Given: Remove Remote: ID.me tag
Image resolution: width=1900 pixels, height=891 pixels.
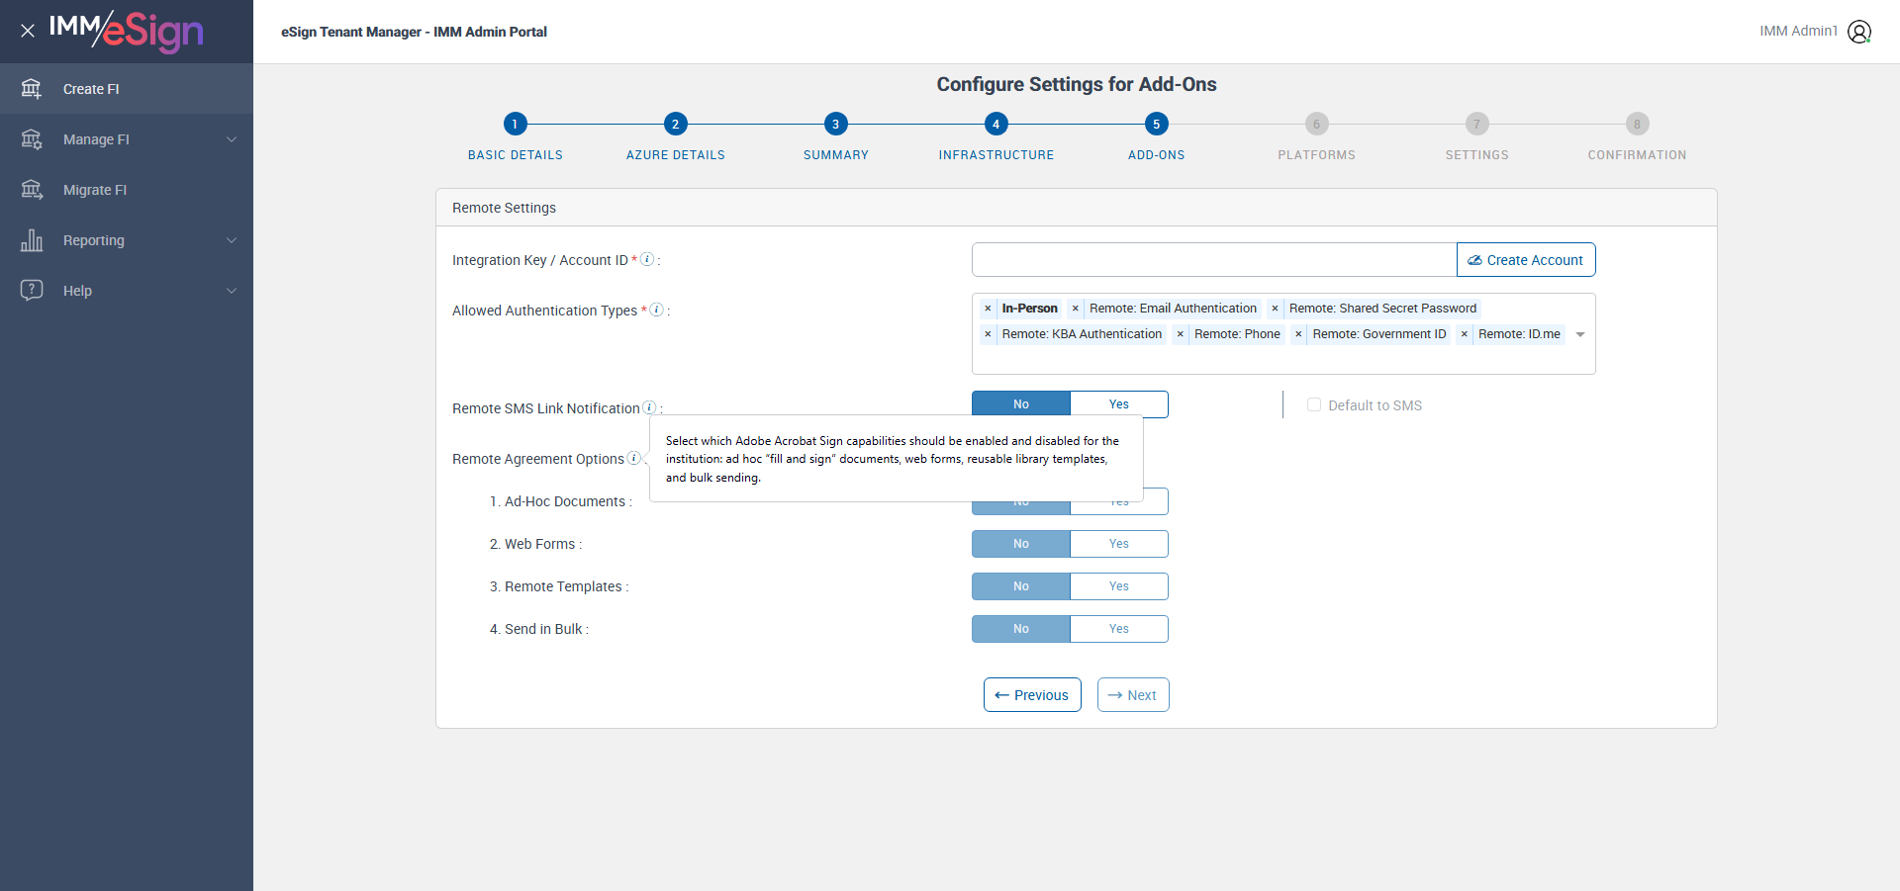Looking at the screenshot, I should tap(1465, 334).
